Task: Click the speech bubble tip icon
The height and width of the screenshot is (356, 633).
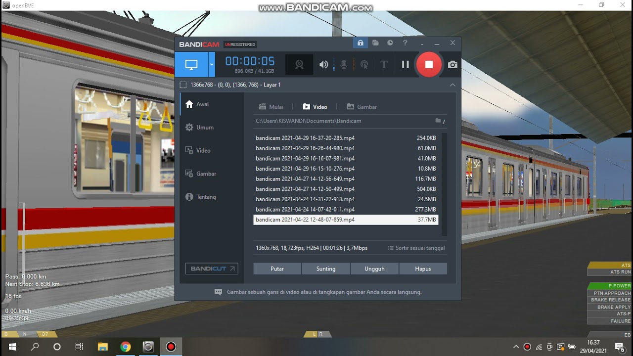Action: [218, 292]
